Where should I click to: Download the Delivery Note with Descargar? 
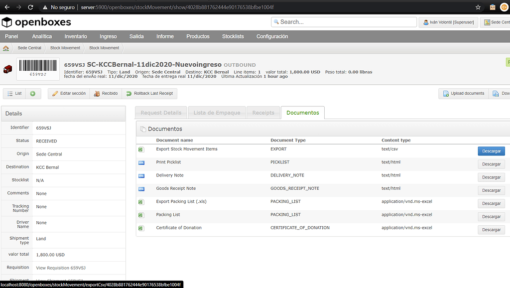[491, 177]
